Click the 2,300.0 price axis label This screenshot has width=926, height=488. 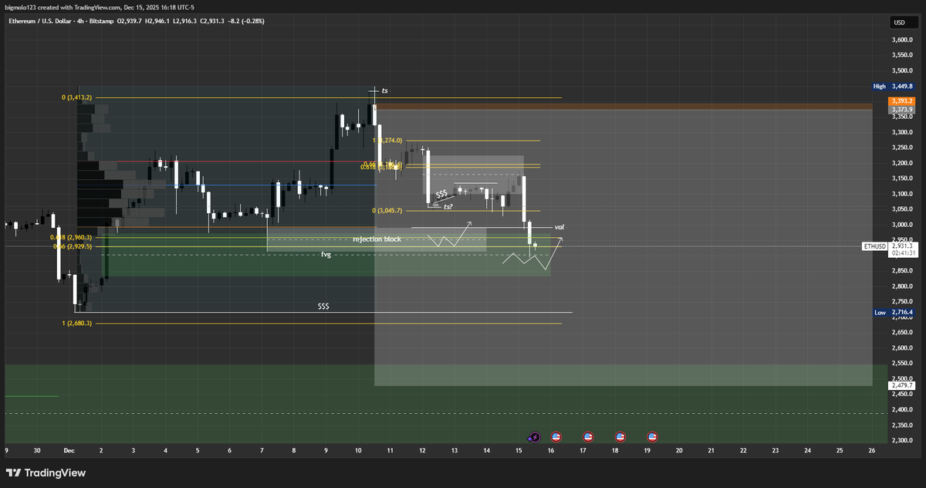[902, 440]
